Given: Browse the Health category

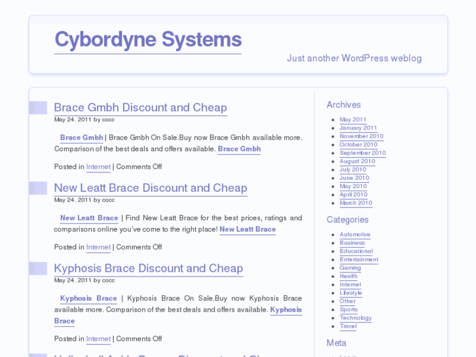Looking at the screenshot, I should tap(348, 276).
